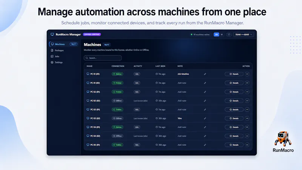The height and width of the screenshot is (170, 302).
Task: Open more actions menu for PC 04 (02)
Action: pyautogui.click(x=247, y=136)
